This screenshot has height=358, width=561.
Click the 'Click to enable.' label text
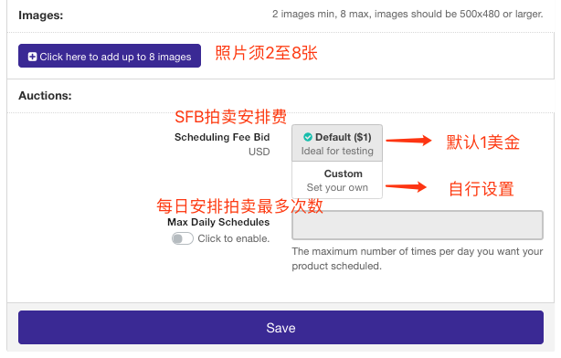click(x=234, y=238)
